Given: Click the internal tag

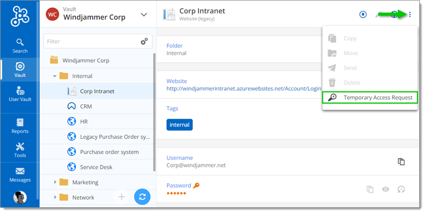Looking at the screenshot, I should click(180, 125).
